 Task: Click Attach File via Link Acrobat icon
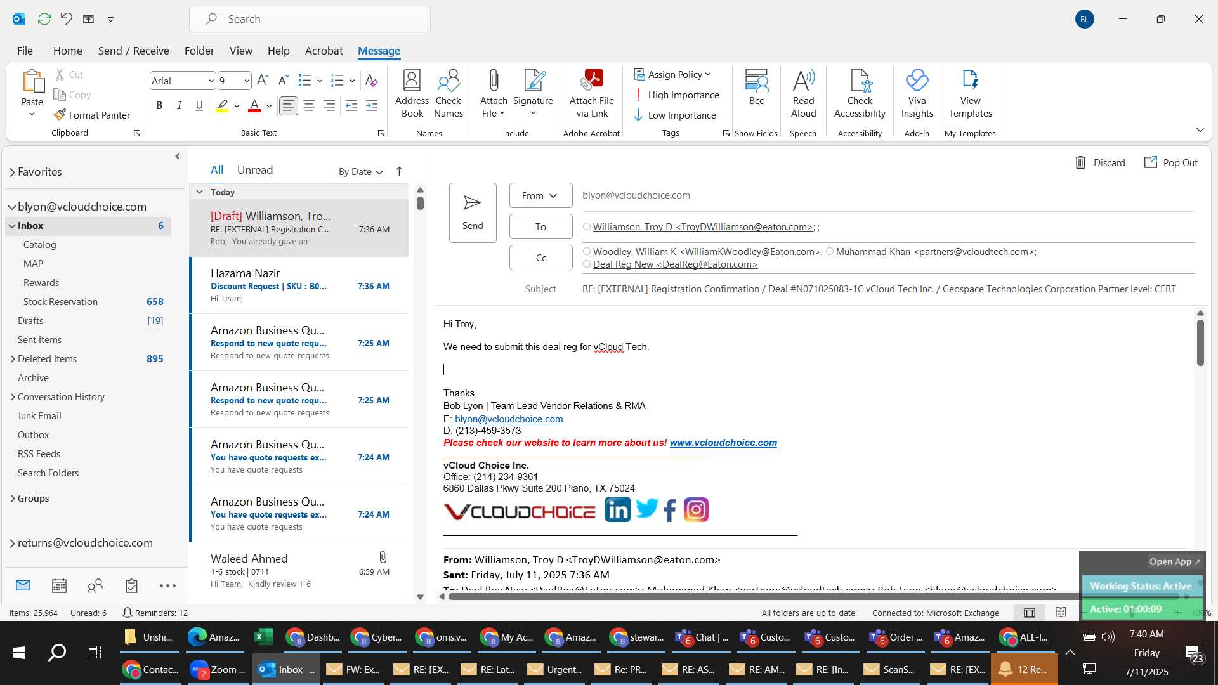click(x=592, y=94)
